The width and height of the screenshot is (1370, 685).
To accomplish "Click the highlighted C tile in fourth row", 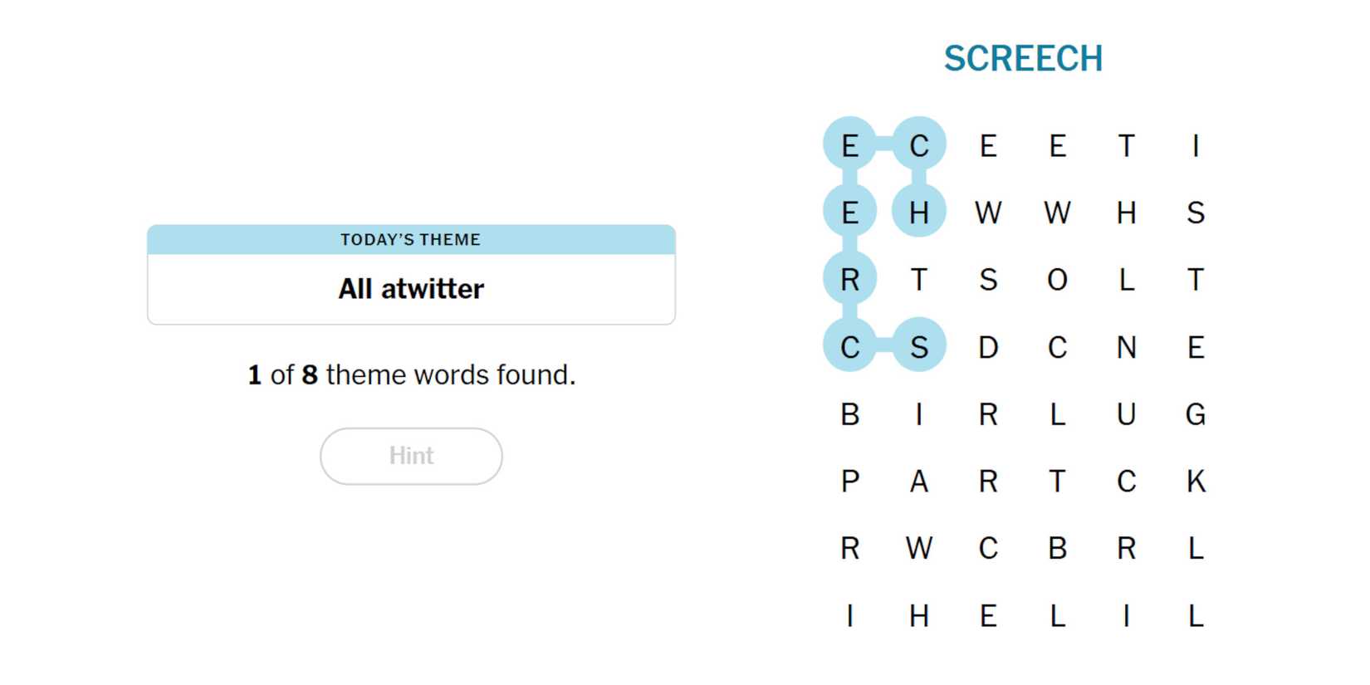I will [849, 346].
